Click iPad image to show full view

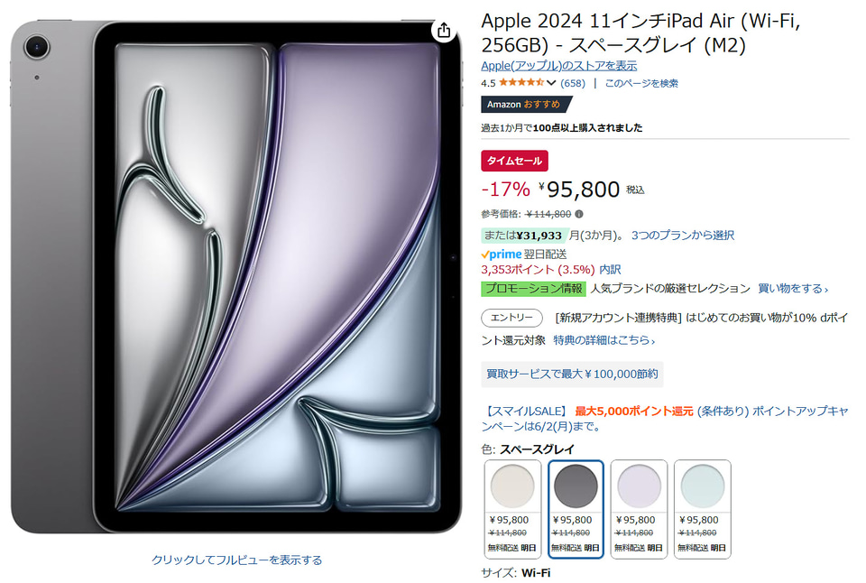tap(236, 560)
